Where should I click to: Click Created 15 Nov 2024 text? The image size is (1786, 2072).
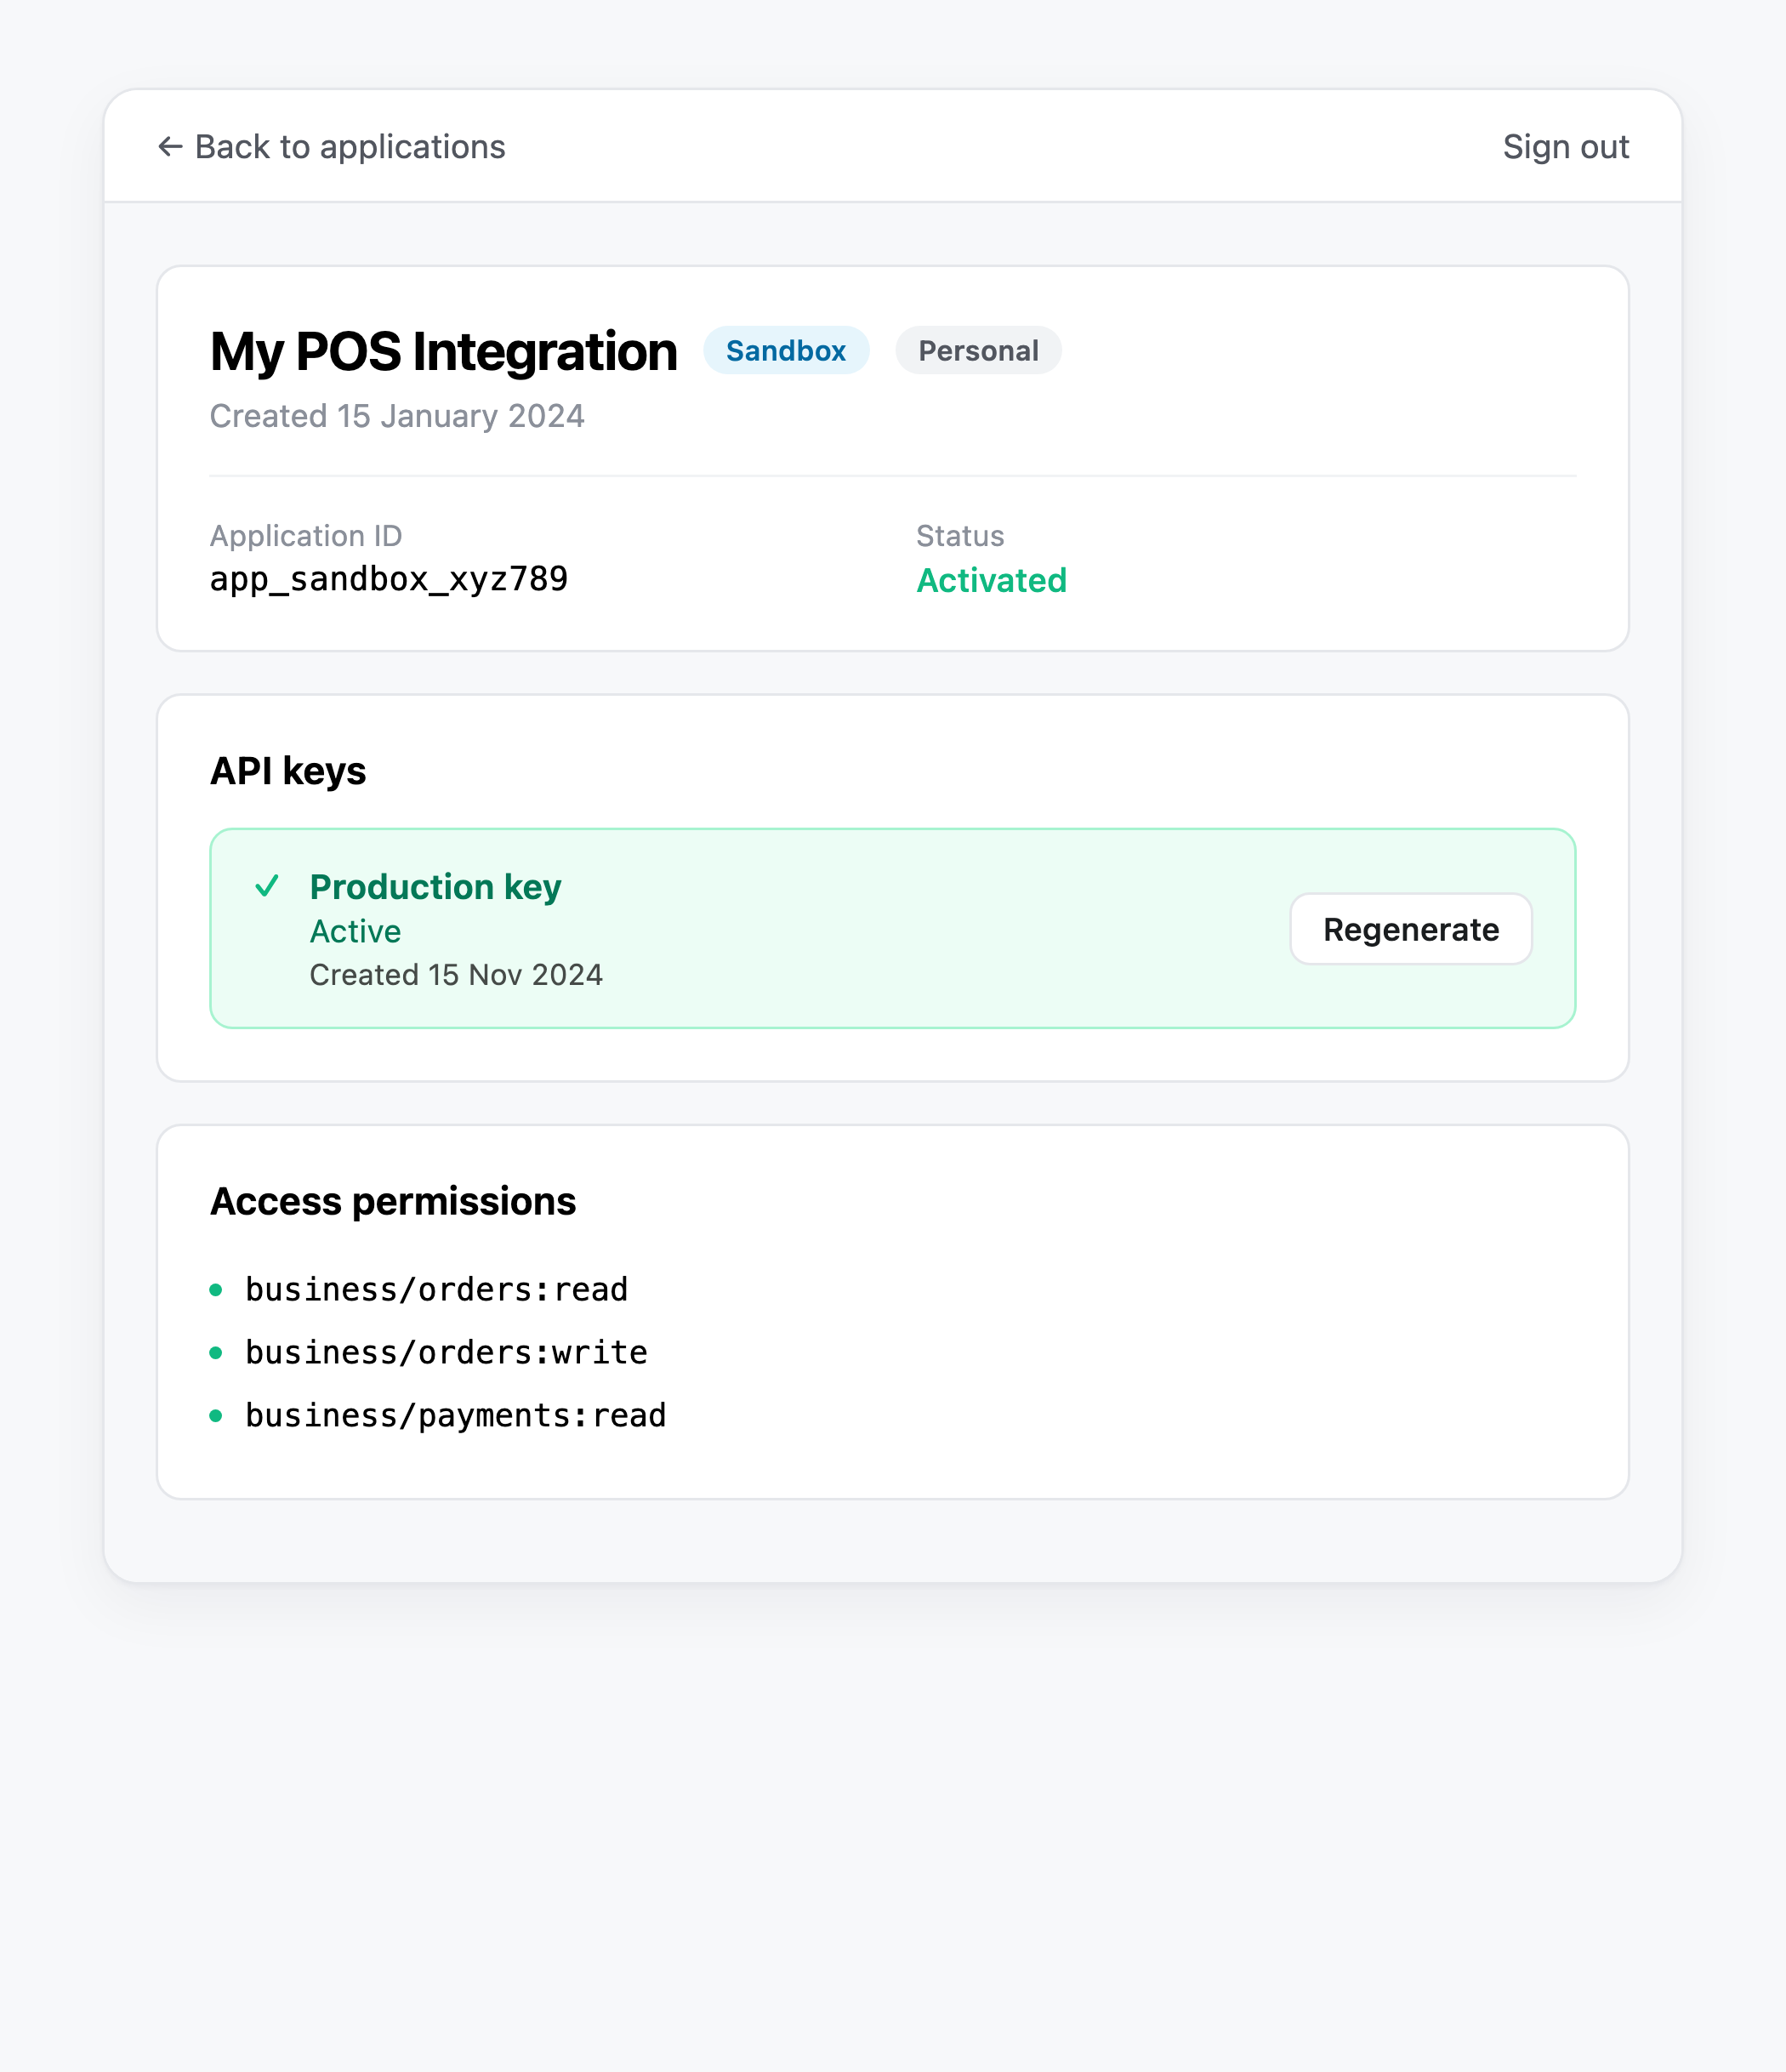pos(456,975)
